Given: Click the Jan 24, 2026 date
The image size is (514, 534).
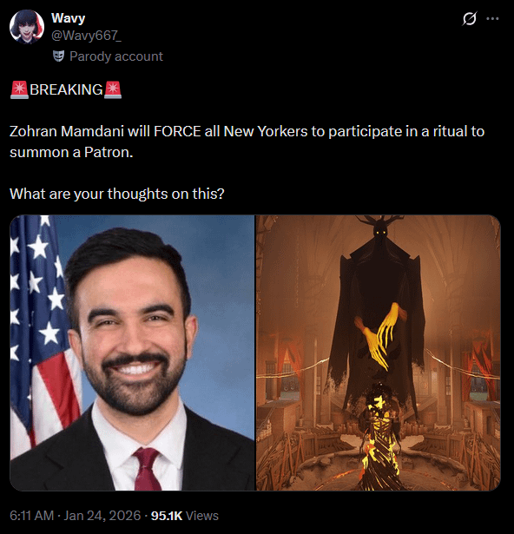Looking at the screenshot, I should [x=102, y=516].
